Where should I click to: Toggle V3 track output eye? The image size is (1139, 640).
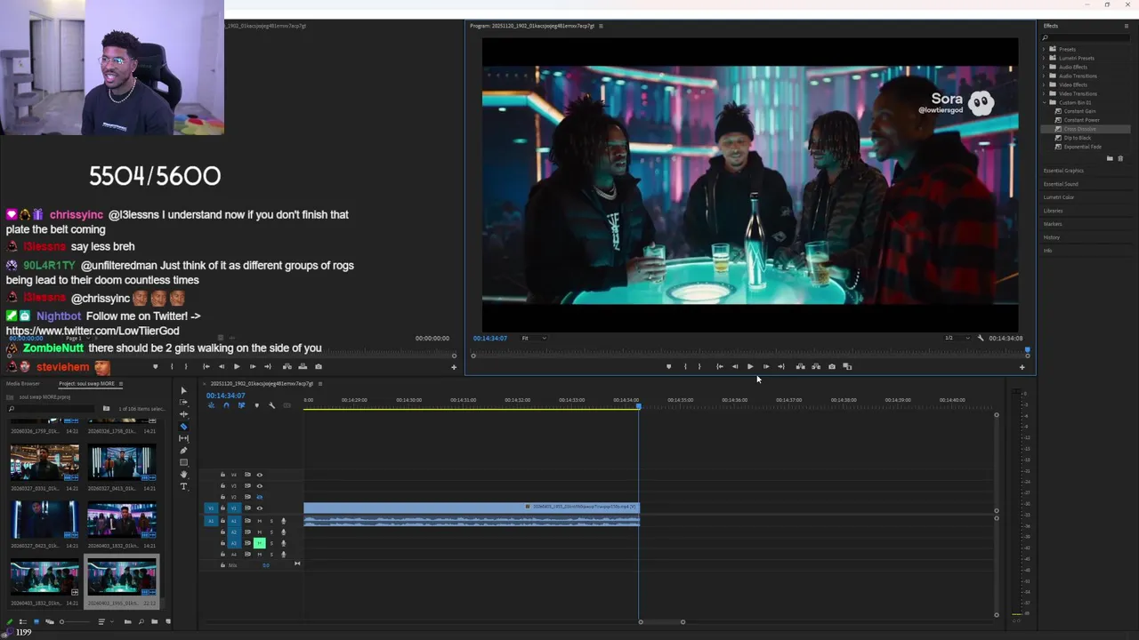pos(260,486)
